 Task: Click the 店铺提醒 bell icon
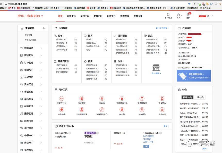coord(56,28)
